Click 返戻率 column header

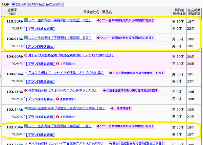[x=12, y=12]
